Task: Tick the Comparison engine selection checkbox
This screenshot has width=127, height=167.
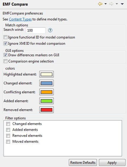Action: 5,61
